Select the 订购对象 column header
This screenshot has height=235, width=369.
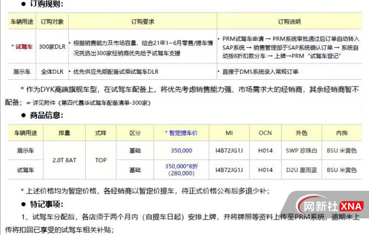[x=52, y=22]
